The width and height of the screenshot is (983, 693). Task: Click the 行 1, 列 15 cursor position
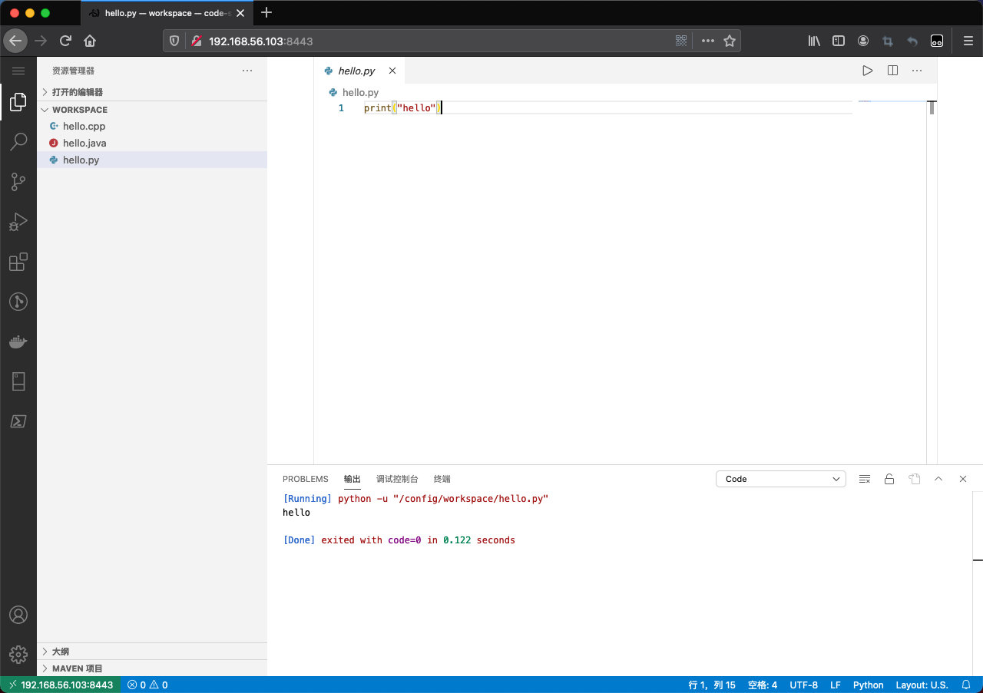(712, 685)
